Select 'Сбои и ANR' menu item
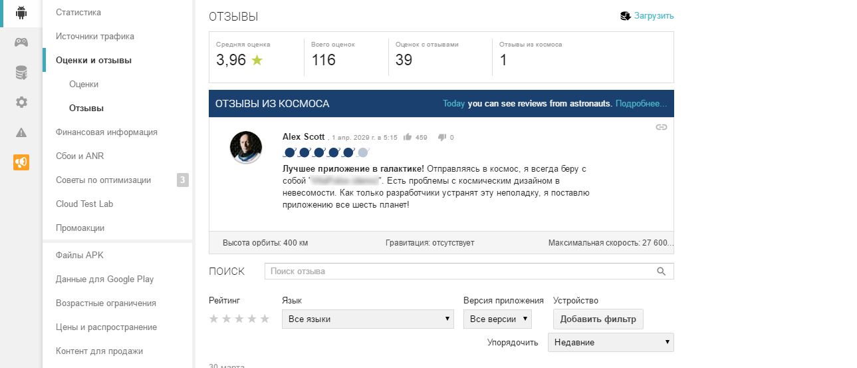This screenshot has height=368, width=857. coord(80,156)
